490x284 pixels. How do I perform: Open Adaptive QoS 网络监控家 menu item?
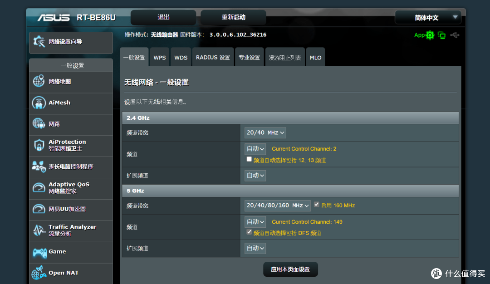point(69,188)
